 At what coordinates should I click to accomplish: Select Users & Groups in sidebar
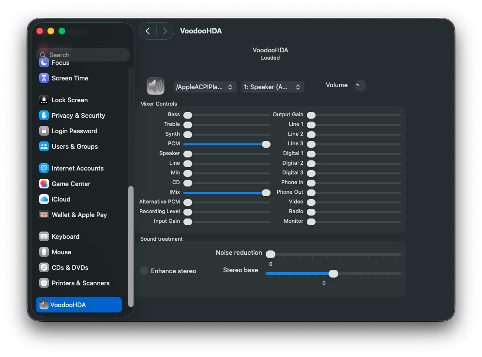pyautogui.click(x=79, y=146)
